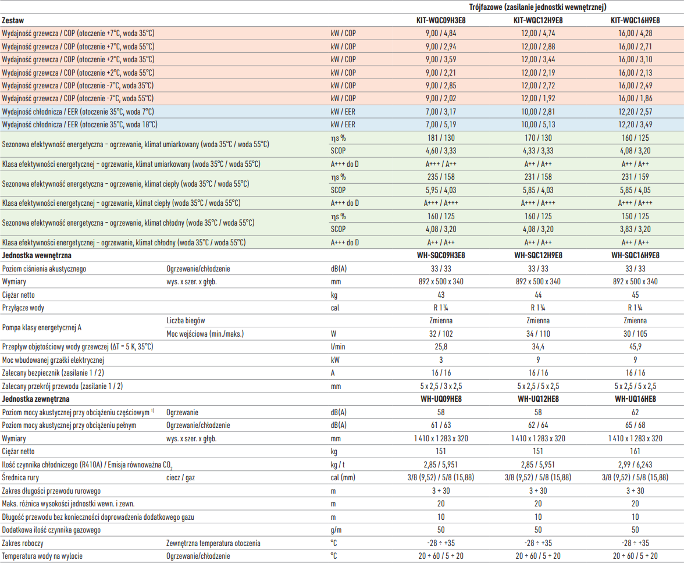Screen dimensions: 684x564
Task: Select the 'Trójfazowe (zasilanie jednostki wewnętrznej)' heading
Action: coord(537,7)
